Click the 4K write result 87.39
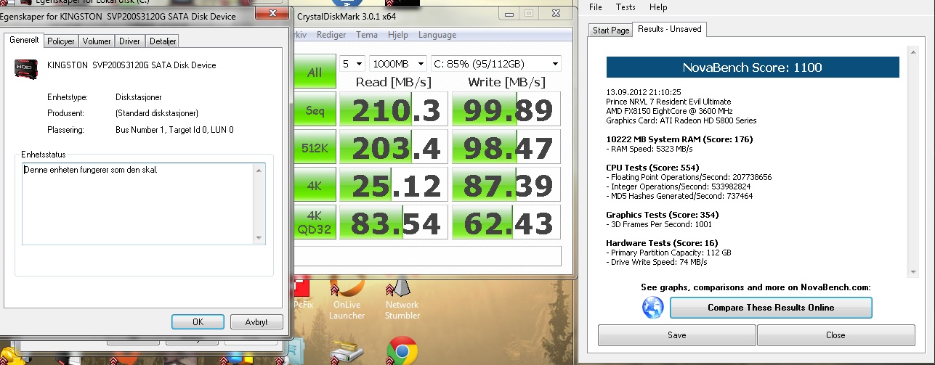The width and height of the screenshot is (935, 365). coord(506,186)
